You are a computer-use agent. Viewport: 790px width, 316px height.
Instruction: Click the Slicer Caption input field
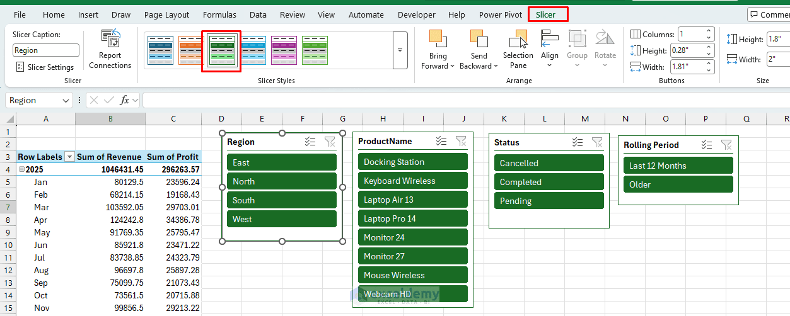(x=46, y=50)
